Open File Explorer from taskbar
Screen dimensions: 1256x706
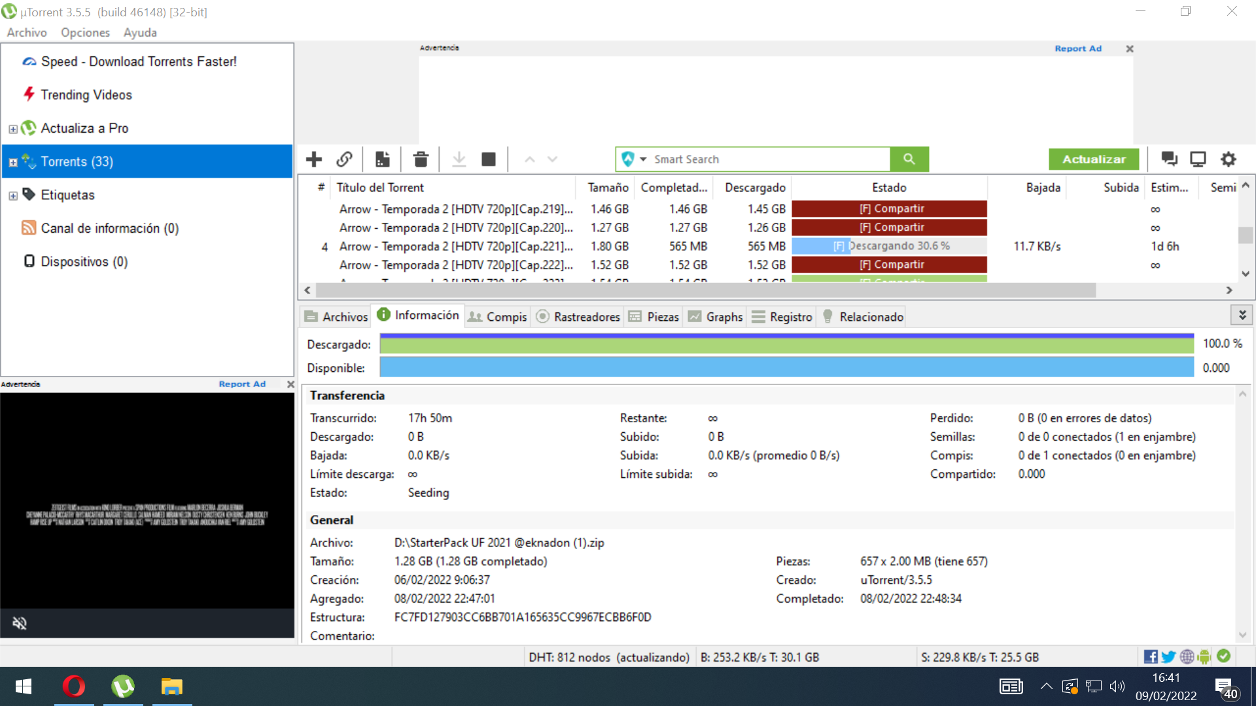tap(172, 686)
